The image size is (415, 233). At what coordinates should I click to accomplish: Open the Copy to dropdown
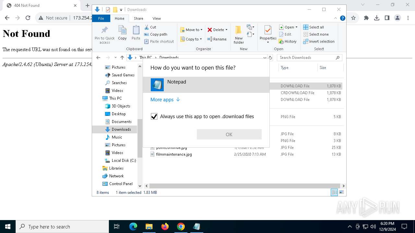tap(191, 39)
